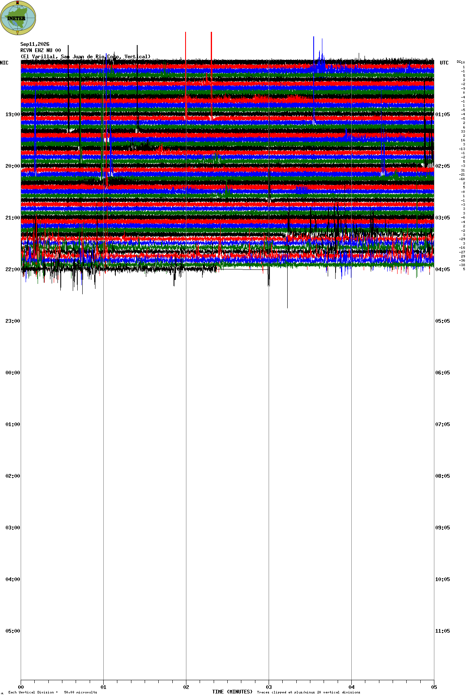The width and height of the screenshot is (467, 698).
Task: Click the NIC column header
Action: tap(4, 63)
